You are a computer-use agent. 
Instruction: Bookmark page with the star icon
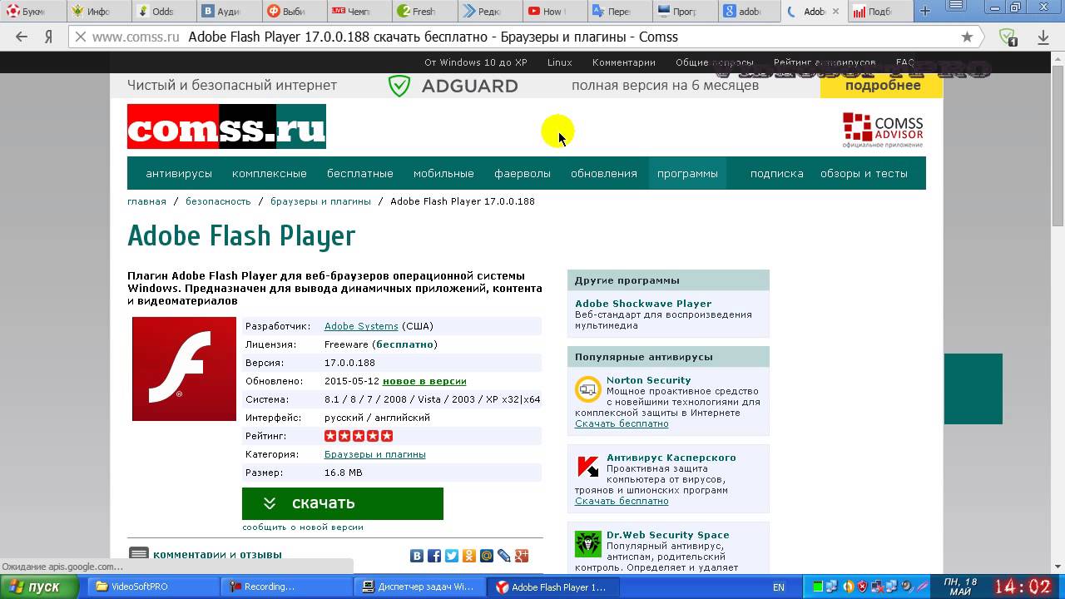point(967,37)
